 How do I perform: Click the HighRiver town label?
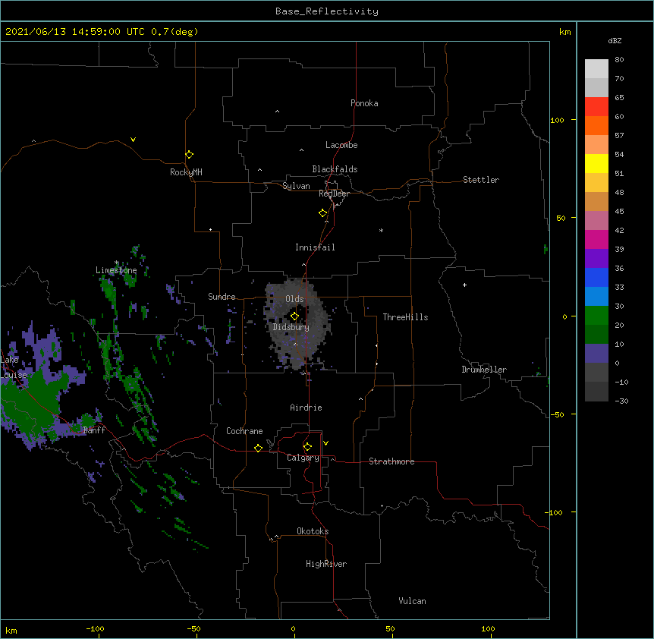326,564
